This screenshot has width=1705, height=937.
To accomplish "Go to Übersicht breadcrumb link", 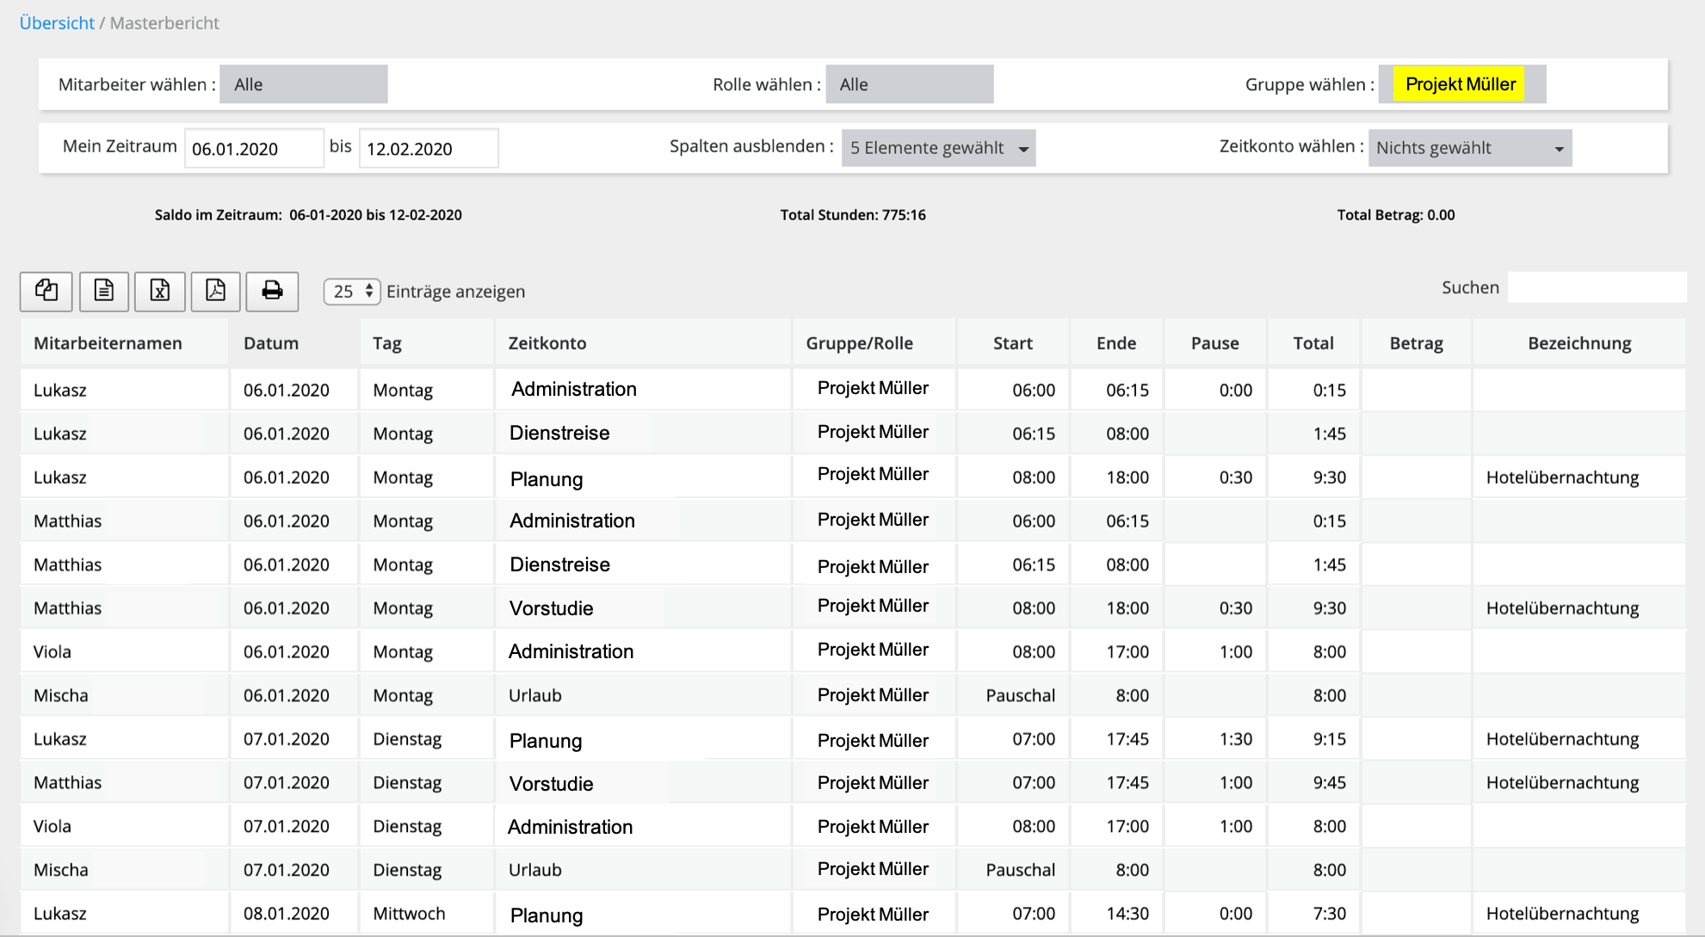I will (x=57, y=23).
